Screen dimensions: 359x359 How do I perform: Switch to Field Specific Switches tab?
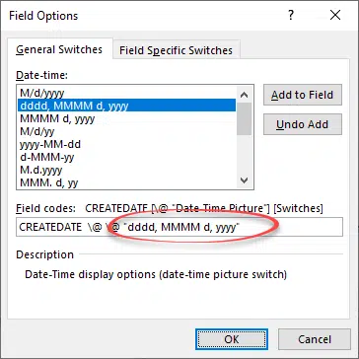176,50
